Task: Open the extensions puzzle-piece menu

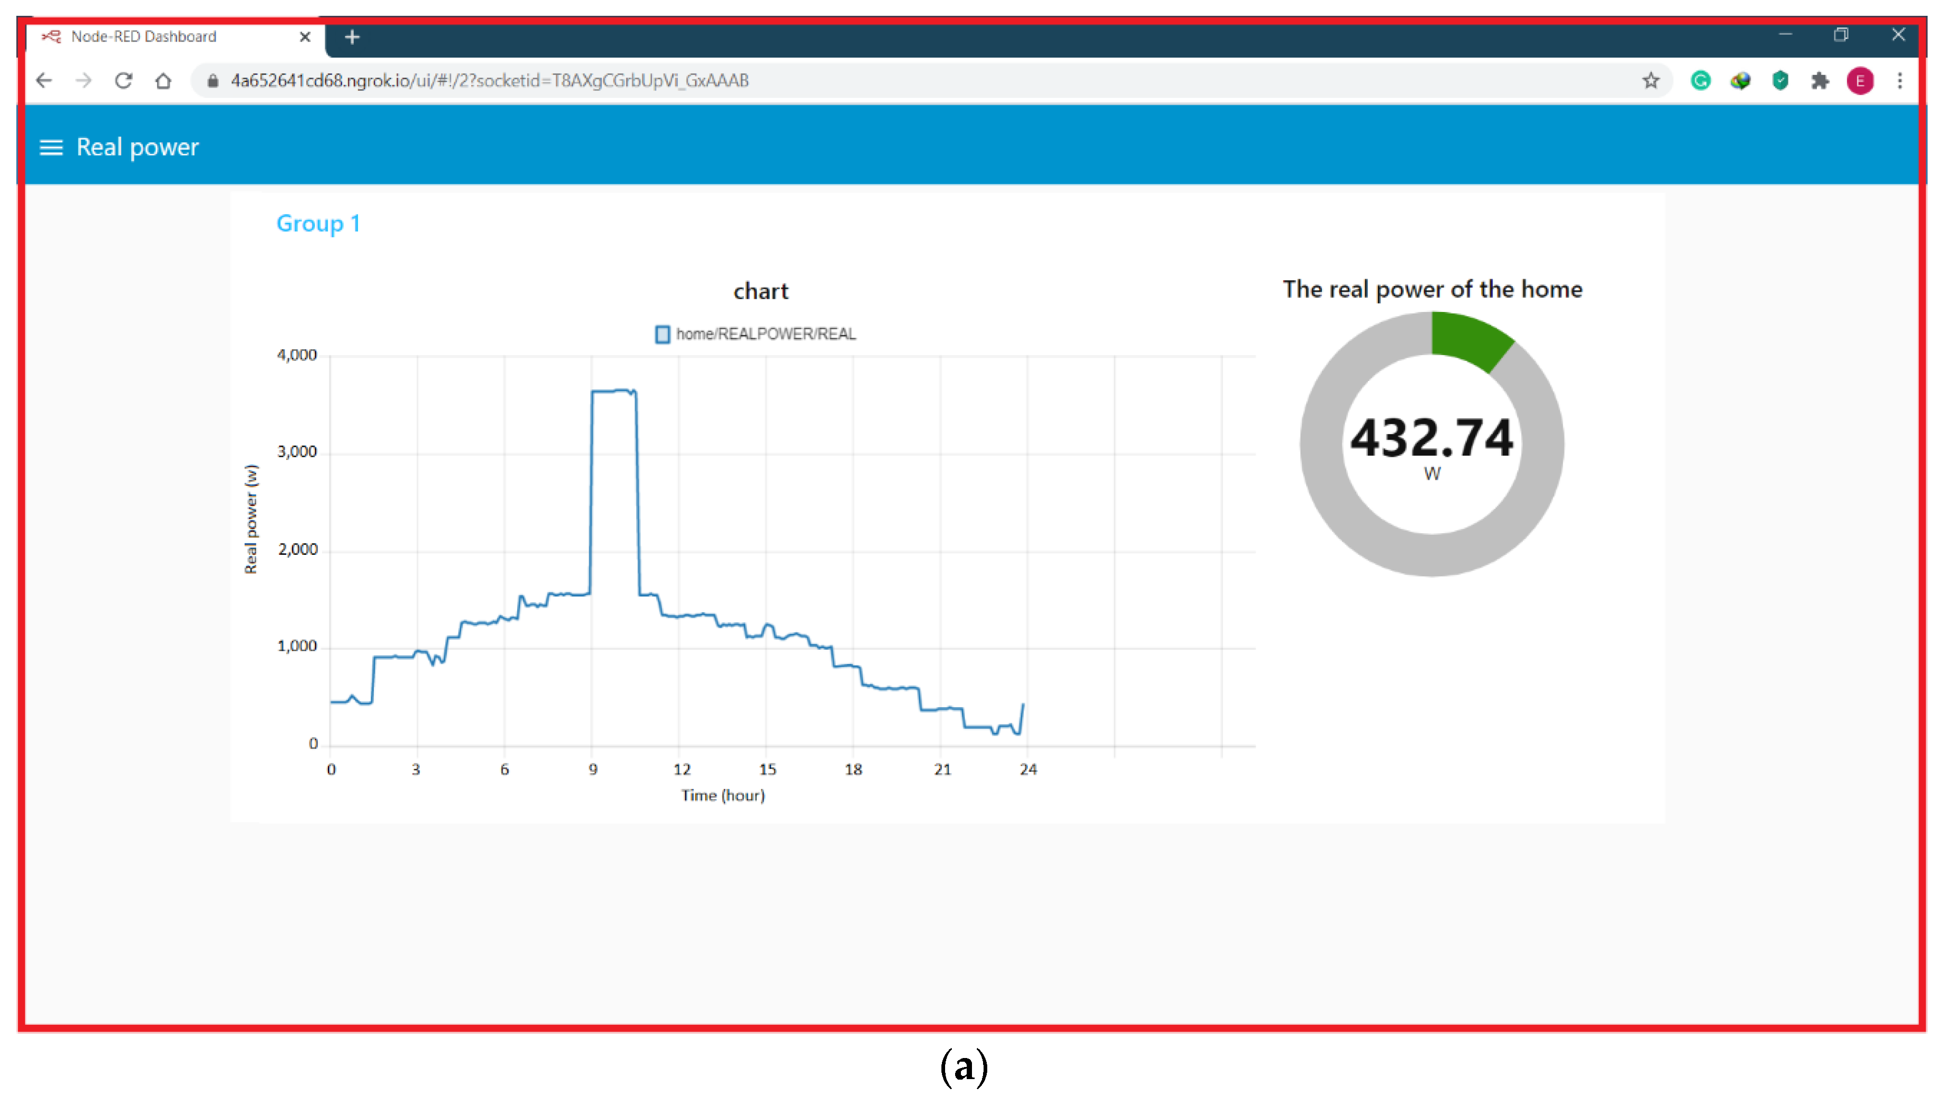Action: 1820,81
